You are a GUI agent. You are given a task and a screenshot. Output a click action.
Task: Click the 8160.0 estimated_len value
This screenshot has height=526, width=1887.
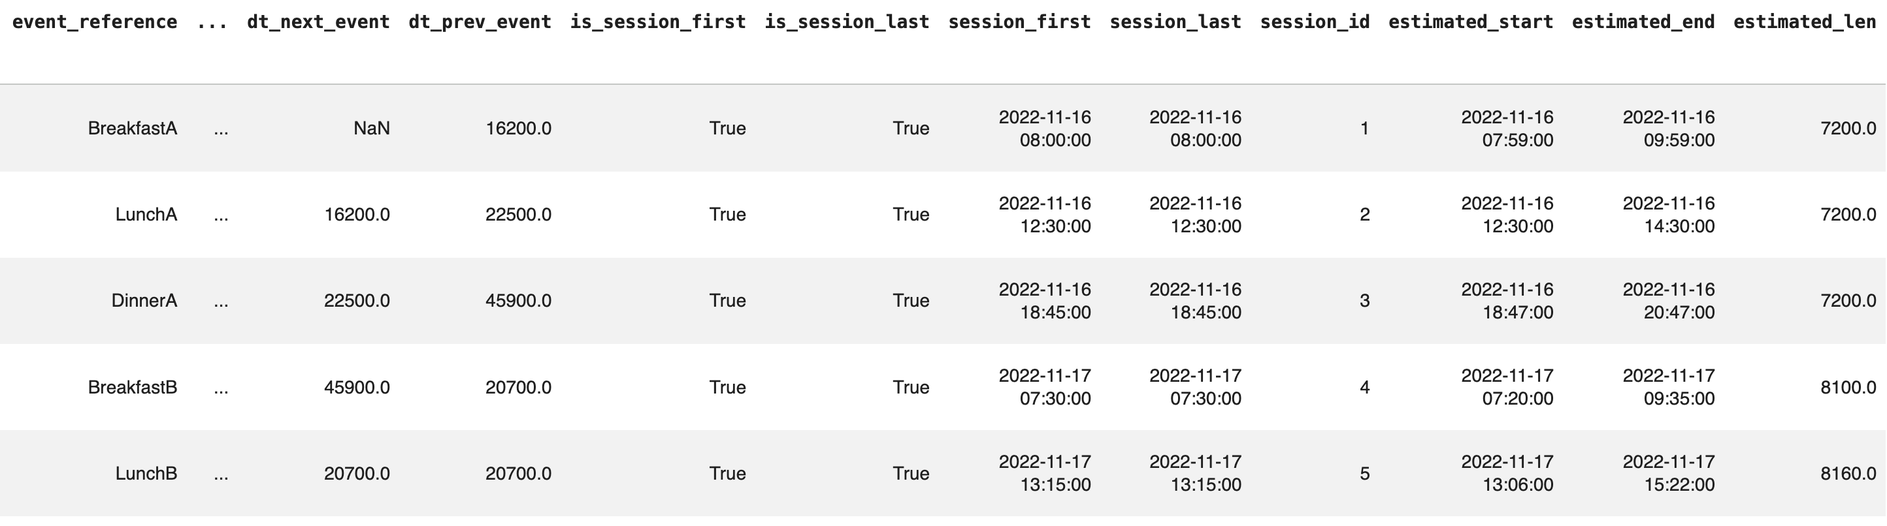click(1848, 473)
